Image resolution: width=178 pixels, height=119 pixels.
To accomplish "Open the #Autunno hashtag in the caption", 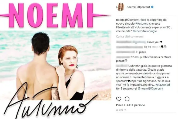I will tap(142, 24).
